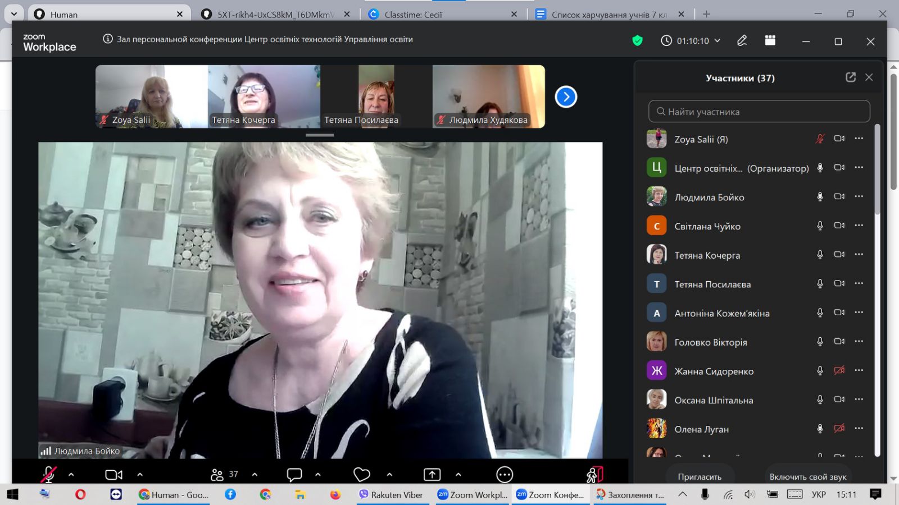This screenshot has width=899, height=505.
Task: Expand audio settings arrow beside microphone
Action: [x=71, y=475]
